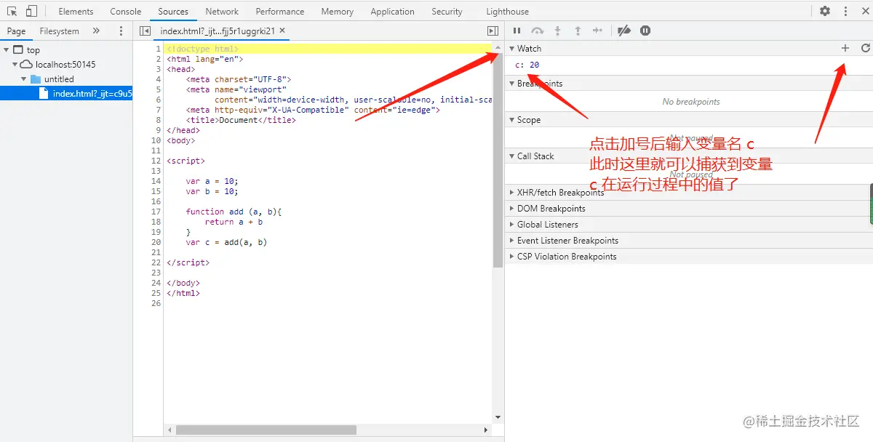
Task: Switch to the Elements tab
Action: pyautogui.click(x=76, y=12)
